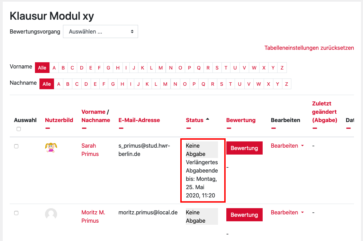Open Bearbeiten menu for Moritz M. Primus
The height and width of the screenshot is (241, 363).
point(287,212)
